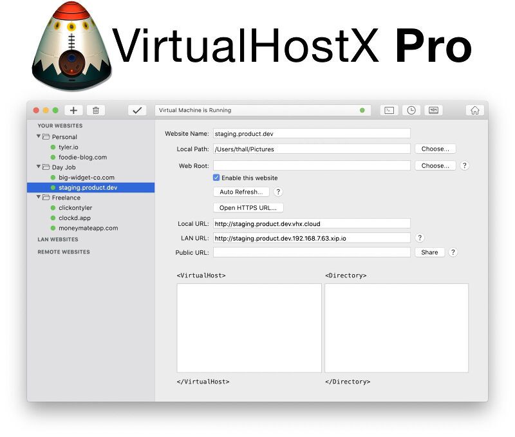Click the checkmark apply changes icon

137,110
